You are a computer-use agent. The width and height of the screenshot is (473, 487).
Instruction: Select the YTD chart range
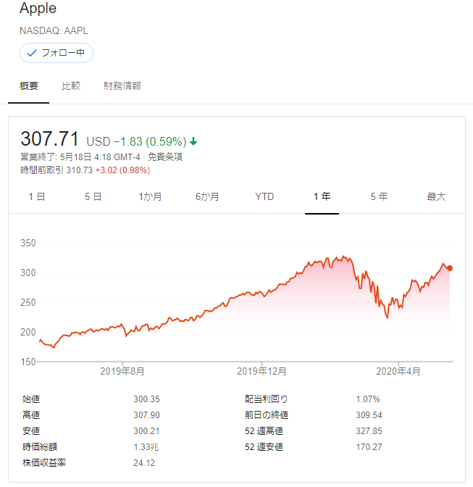tap(264, 196)
